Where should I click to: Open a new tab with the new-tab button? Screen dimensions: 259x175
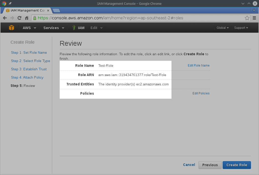coord(56,11)
